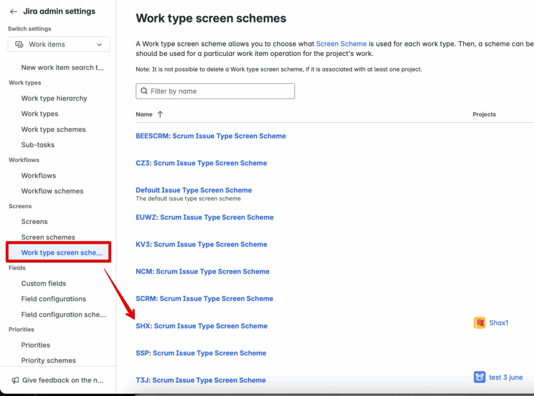
Task: Click the megaphone feedback icon
Action: click(16, 380)
